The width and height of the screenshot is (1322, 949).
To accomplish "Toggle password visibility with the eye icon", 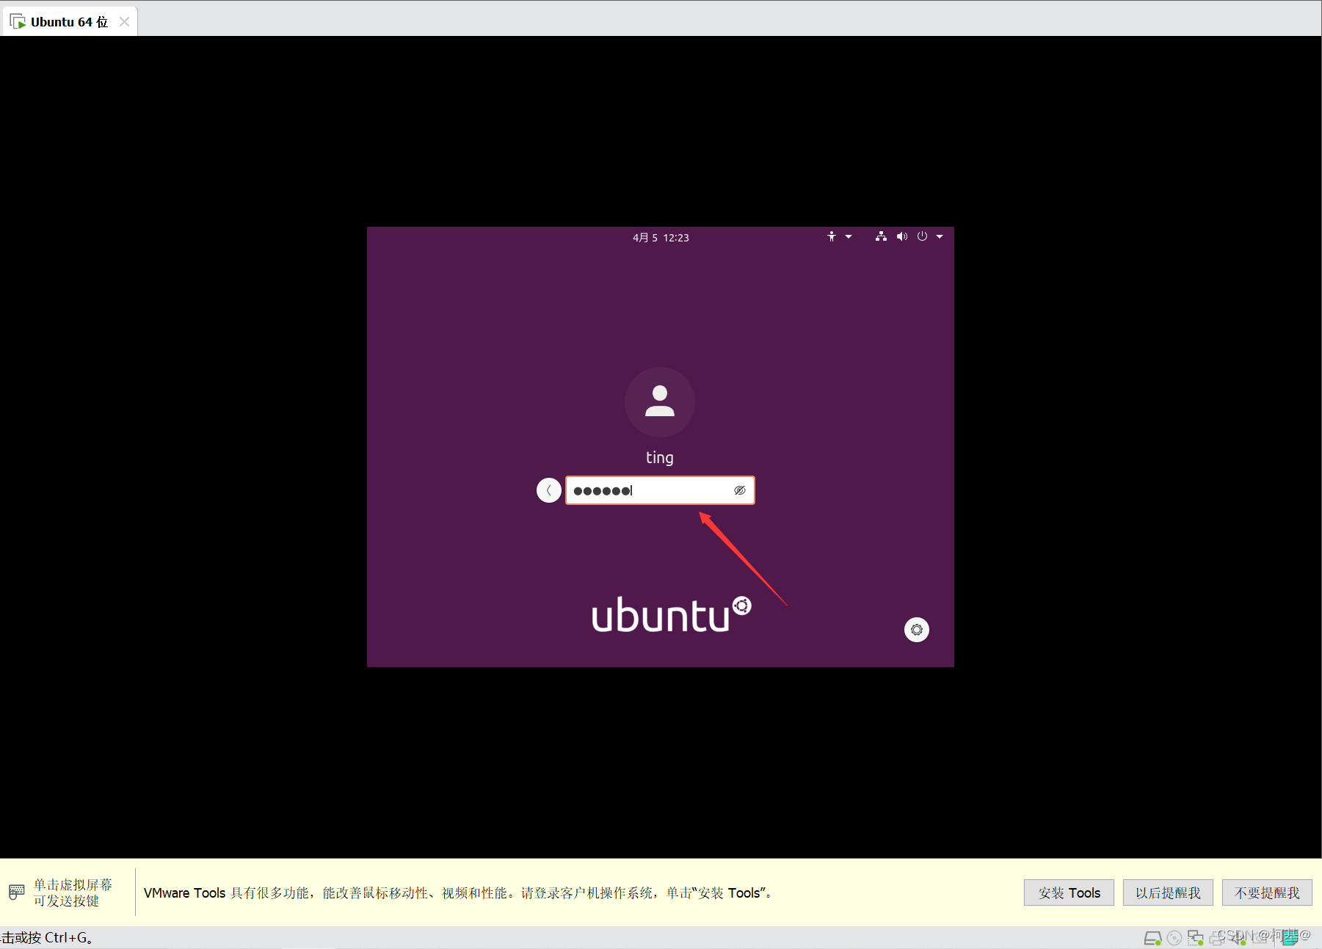I will (x=738, y=490).
